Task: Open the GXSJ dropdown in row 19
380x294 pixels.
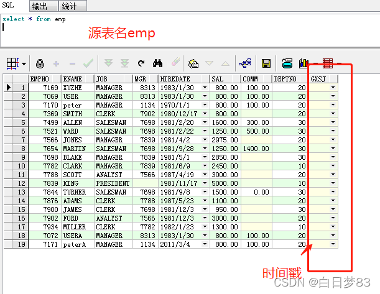Action: [333, 244]
